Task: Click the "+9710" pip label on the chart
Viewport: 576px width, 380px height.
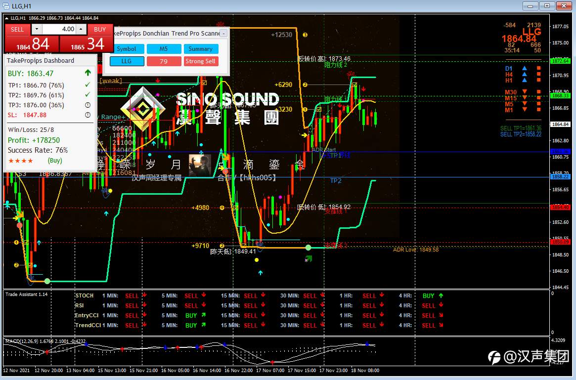Action: coord(200,246)
